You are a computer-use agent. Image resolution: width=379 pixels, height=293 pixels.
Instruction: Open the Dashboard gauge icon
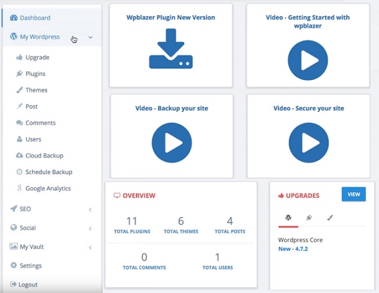tap(13, 17)
